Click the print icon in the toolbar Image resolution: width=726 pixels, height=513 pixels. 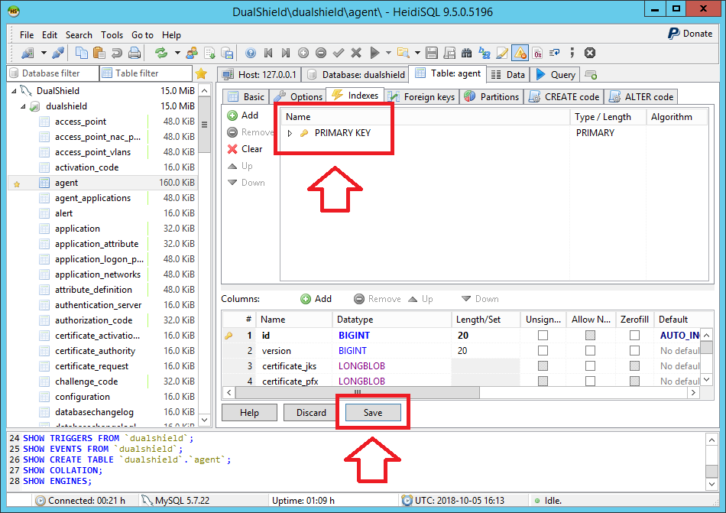(135, 53)
